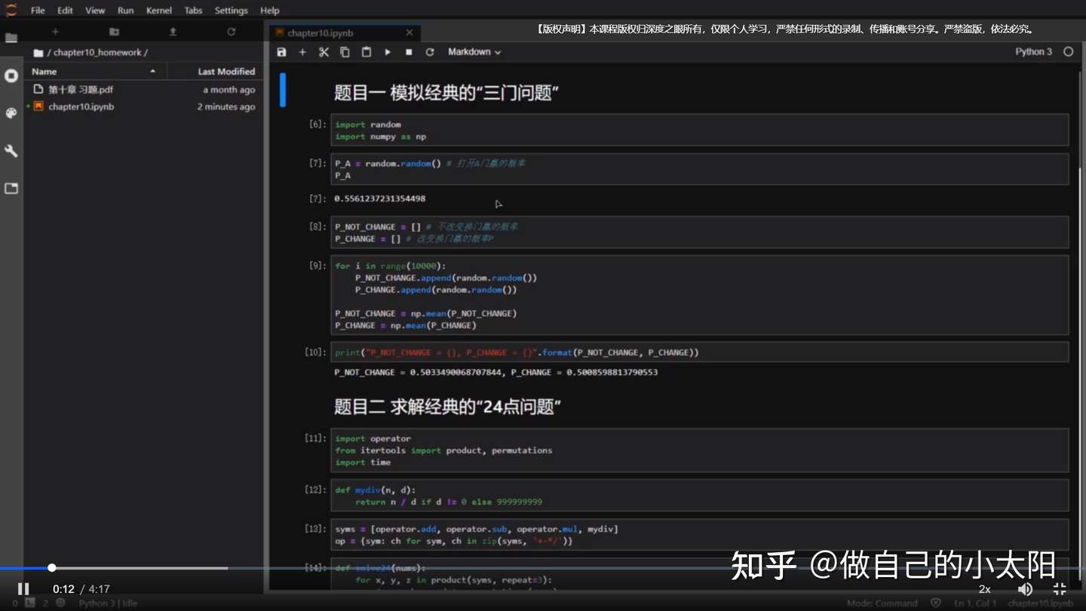This screenshot has width=1086, height=611.
Task: Open the notebook tools wrench icon
Action: tap(11, 151)
